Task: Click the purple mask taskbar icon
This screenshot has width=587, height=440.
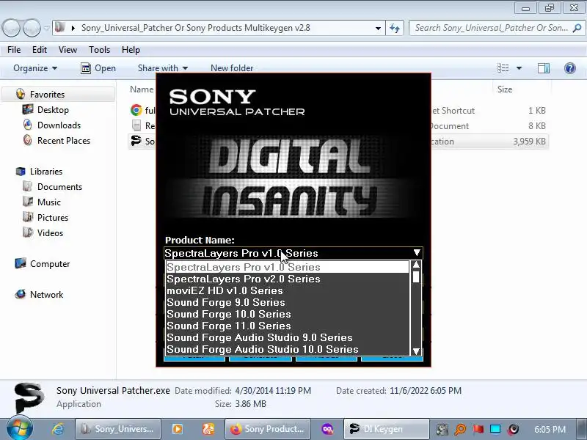Action: [327, 429]
